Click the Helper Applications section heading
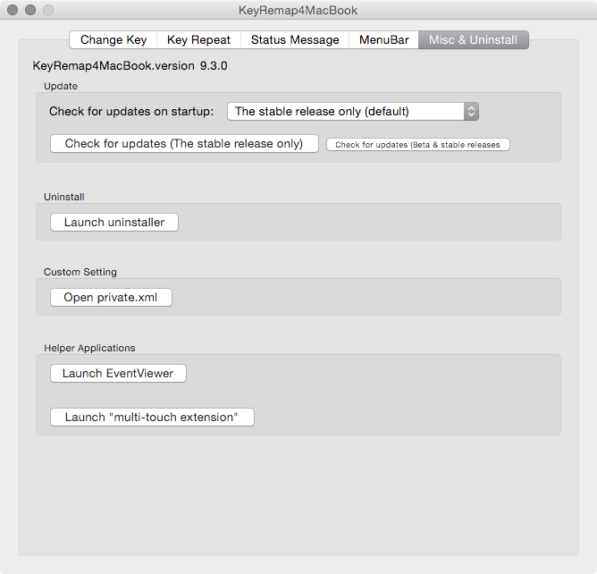The image size is (597, 574). (x=89, y=348)
